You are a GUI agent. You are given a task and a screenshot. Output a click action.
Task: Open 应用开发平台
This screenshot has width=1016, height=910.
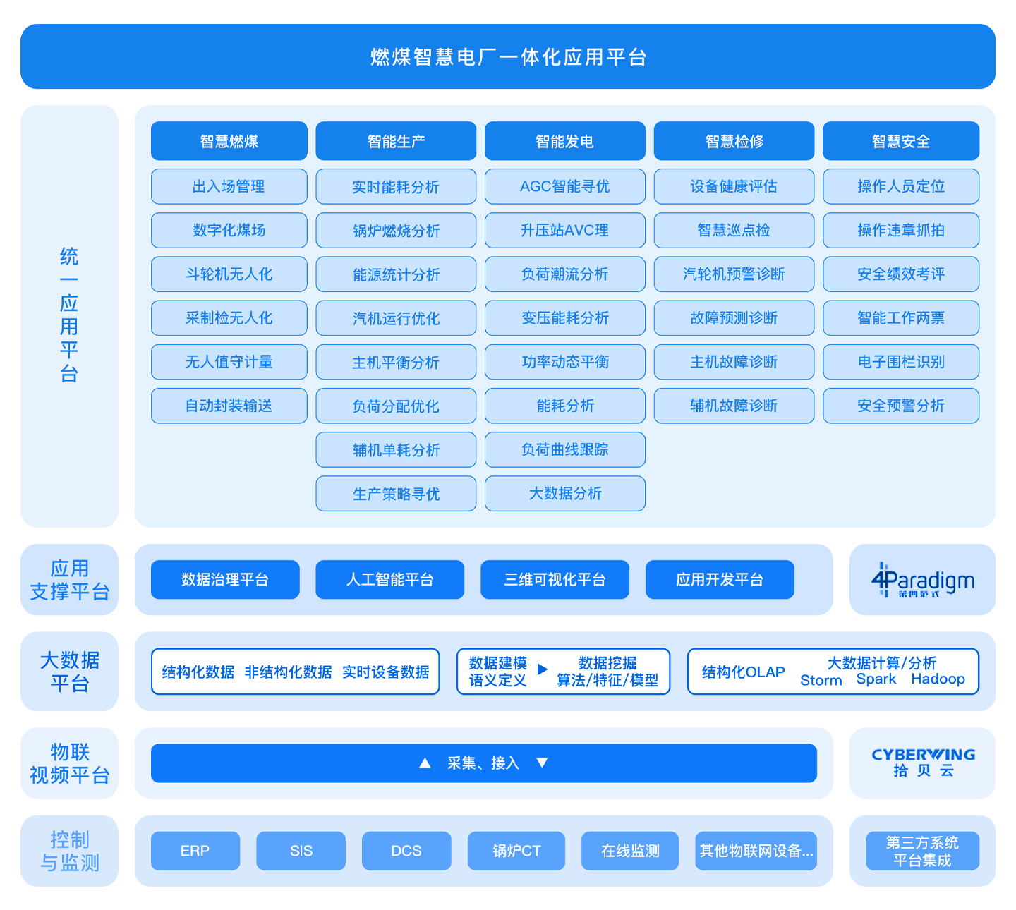pos(720,580)
